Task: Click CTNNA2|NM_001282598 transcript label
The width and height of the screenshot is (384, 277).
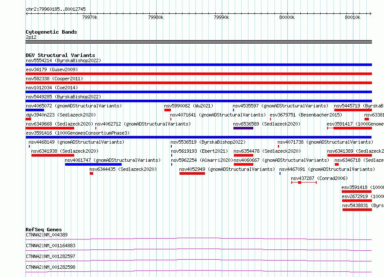Action: pos(50,267)
